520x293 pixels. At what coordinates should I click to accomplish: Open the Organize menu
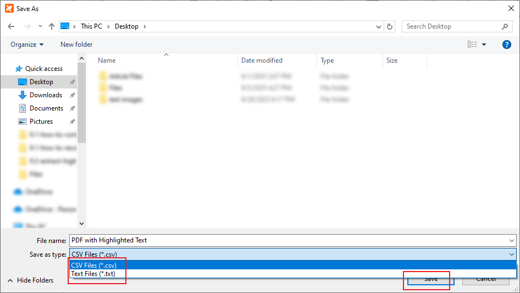point(27,45)
